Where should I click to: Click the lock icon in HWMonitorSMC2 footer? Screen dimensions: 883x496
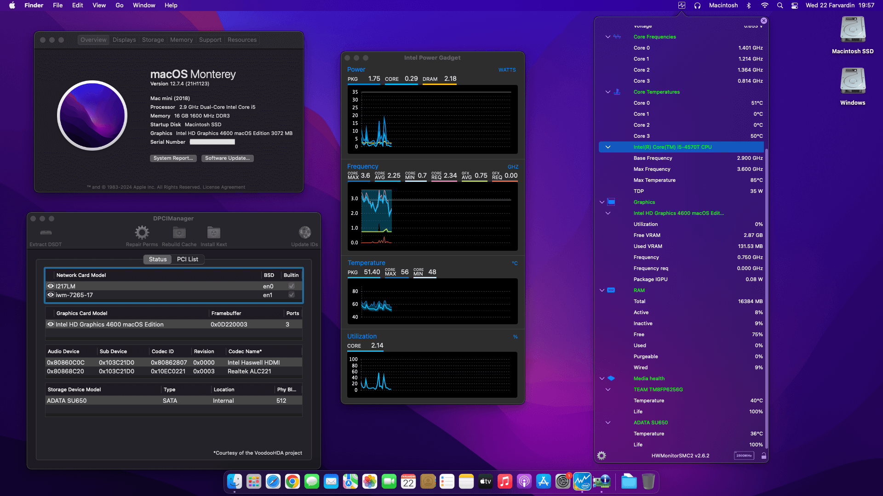point(763,456)
